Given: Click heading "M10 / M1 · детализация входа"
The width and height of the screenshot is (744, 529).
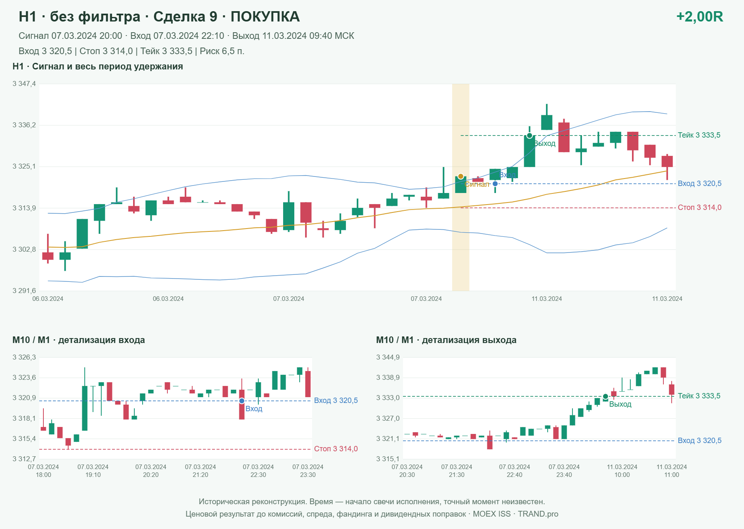Looking at the screenshot, I should point(79,340).
